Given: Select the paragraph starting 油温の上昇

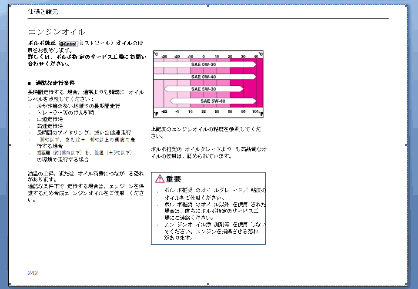Looking at the screenshot, I should pos(86,176).
